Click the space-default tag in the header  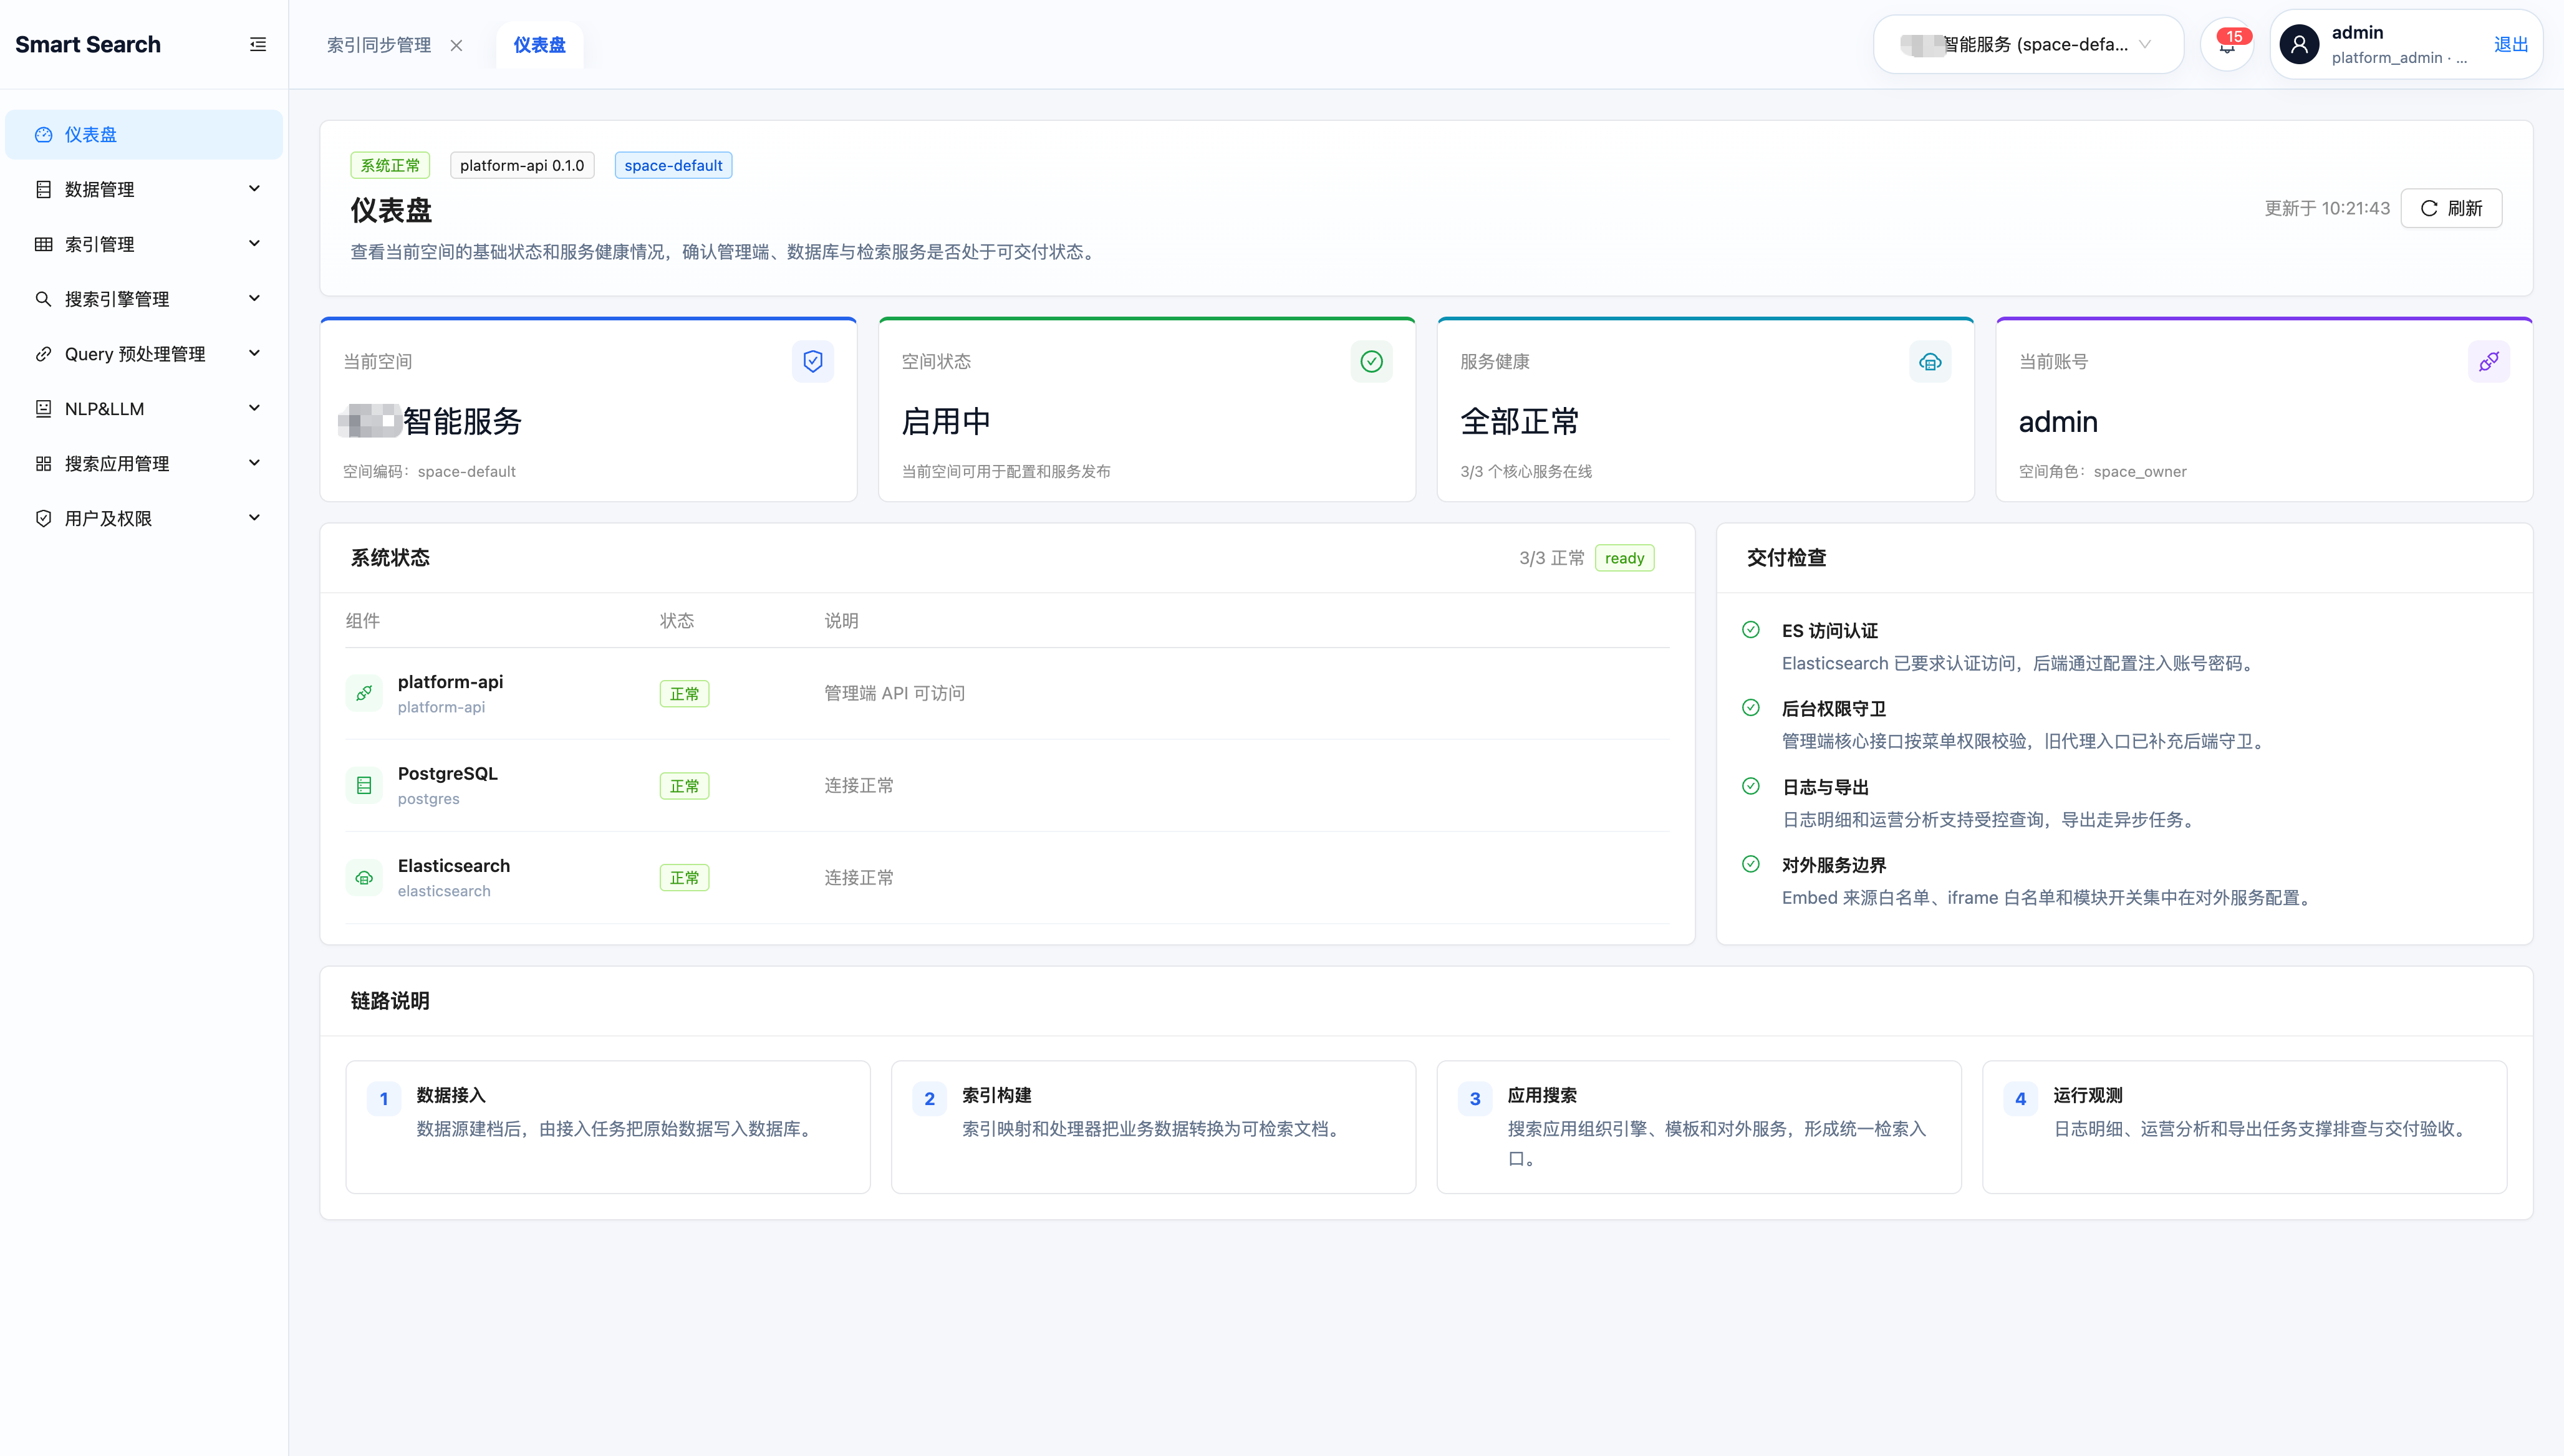click(x=673, y=165)
